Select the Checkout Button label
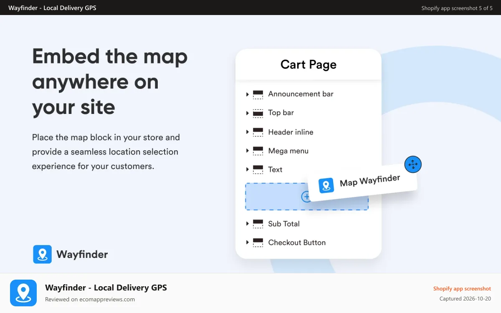This screenshot has height=313, width=501. click(x=297, y=242)
